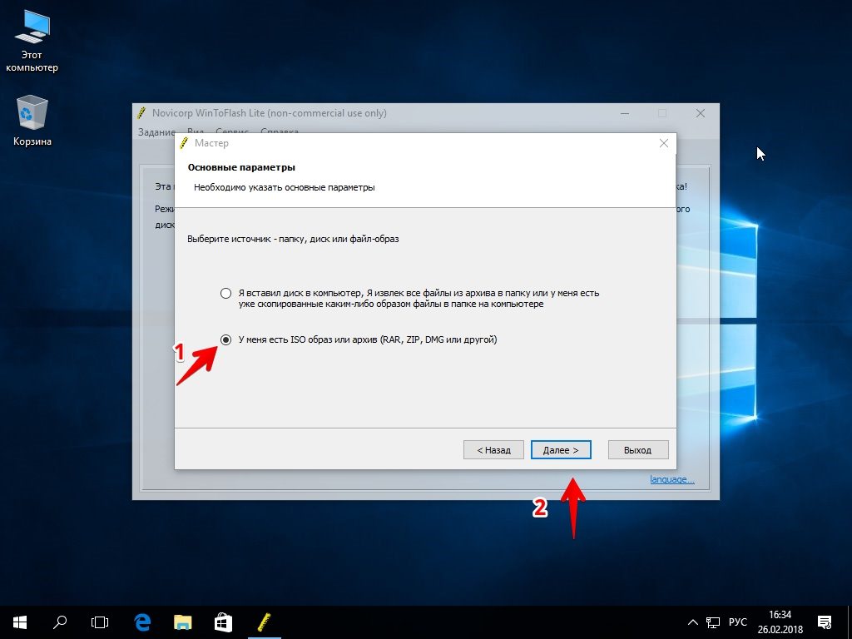Open the Action Center notifications icon

click(x=825, y=622)
